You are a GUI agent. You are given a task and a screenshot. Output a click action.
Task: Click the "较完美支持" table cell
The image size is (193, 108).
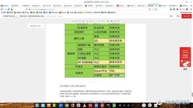[117, 41]
